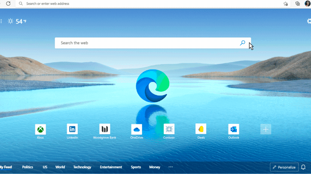This screenshot has height=174, width=311.
Task: Add a new quick link tile
Action: tap(265, 129)
